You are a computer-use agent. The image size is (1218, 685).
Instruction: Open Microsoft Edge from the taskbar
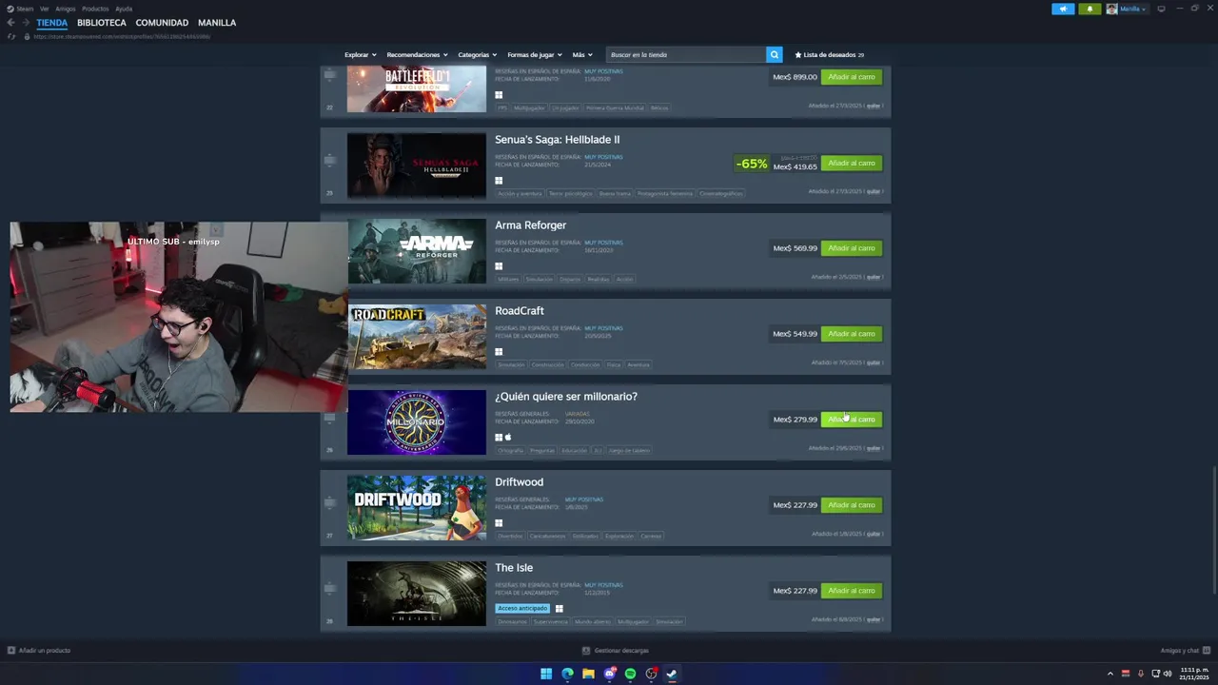coord(567,674)
